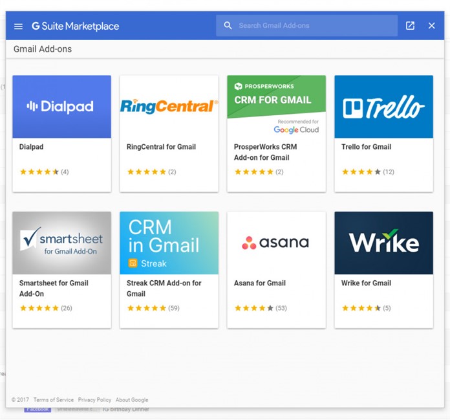450x420 pixels.
Task: Open the hamburger main menu
Action: click(18, 27)
